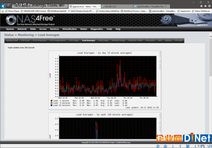
Task: Switch to System Load monitoring tab
Action: point(12,41)
